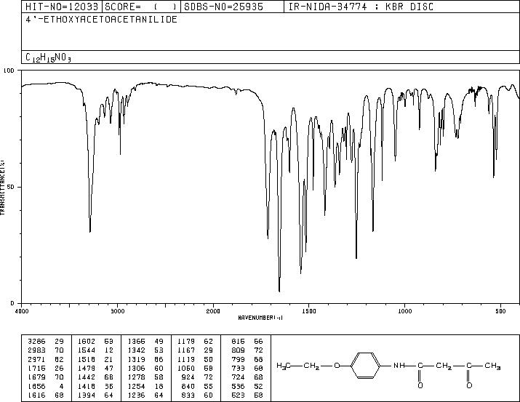Select peak table entry 833
Image resolution: width=520 pixels, height=402 pixels.
(188, 395)
